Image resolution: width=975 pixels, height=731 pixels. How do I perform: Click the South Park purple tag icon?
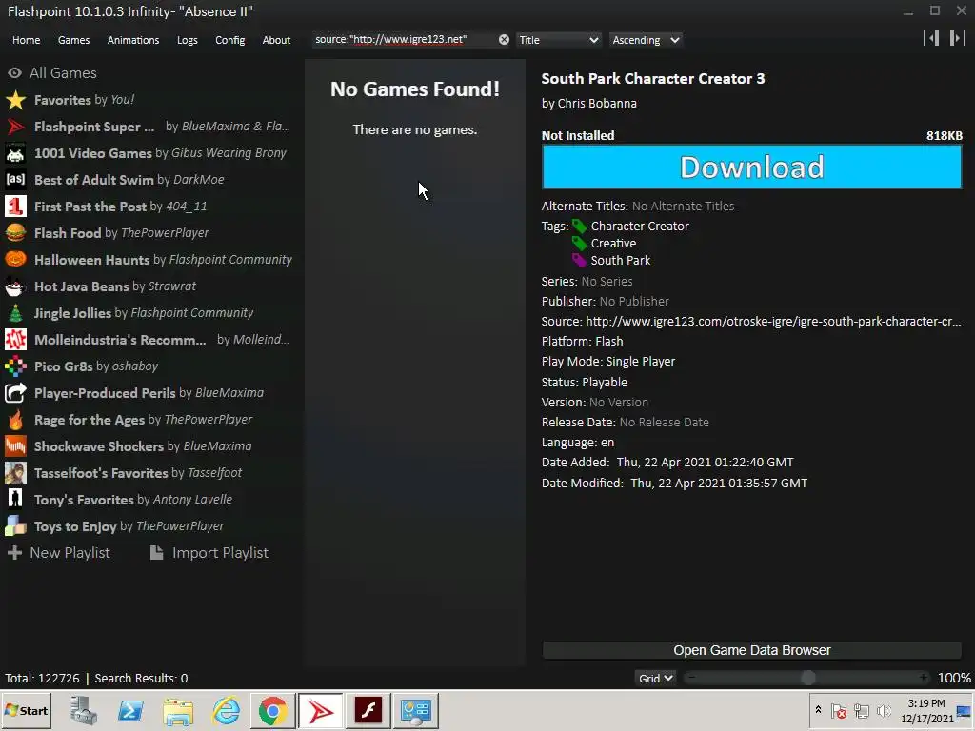579,261
